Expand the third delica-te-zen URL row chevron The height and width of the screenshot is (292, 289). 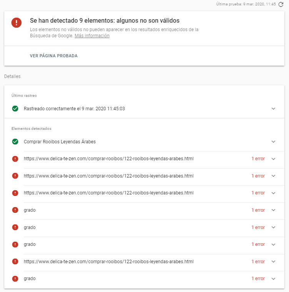[x=273, y=193]
